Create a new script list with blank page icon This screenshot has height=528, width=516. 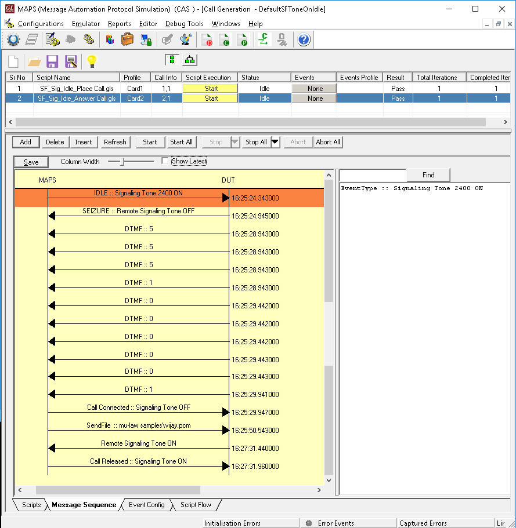coord(13,61)
